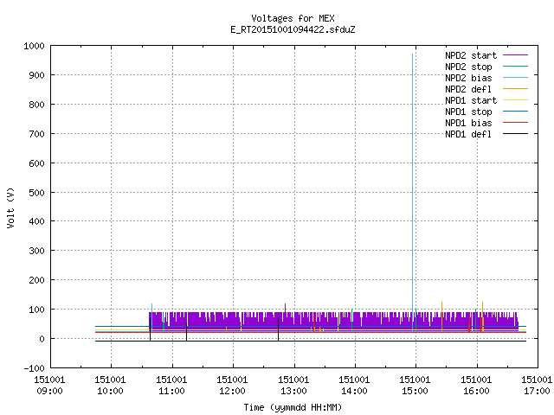Click the yellow NPD1 start legend line
Viewport: 554px width, 415px height.
coord(515,100)
